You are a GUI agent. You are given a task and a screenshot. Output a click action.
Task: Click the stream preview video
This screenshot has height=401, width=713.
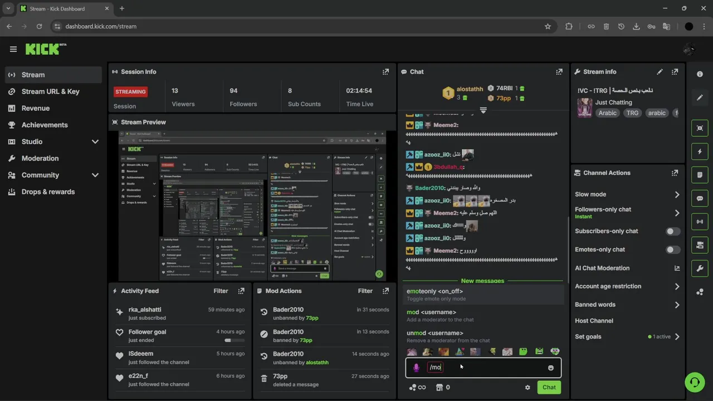252,206
